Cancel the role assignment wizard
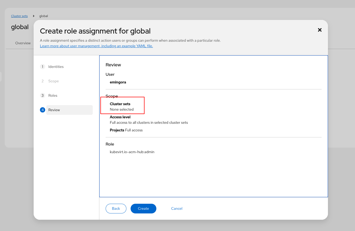The width and height of the screenshot is (355, 231). 177,208
